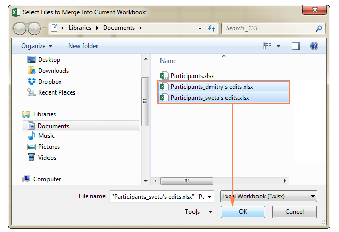Viewport: 339px width, 232px height.
Task: Click the Forward navigation arrow
Action: pyautogui.click(x=34, y=28)
